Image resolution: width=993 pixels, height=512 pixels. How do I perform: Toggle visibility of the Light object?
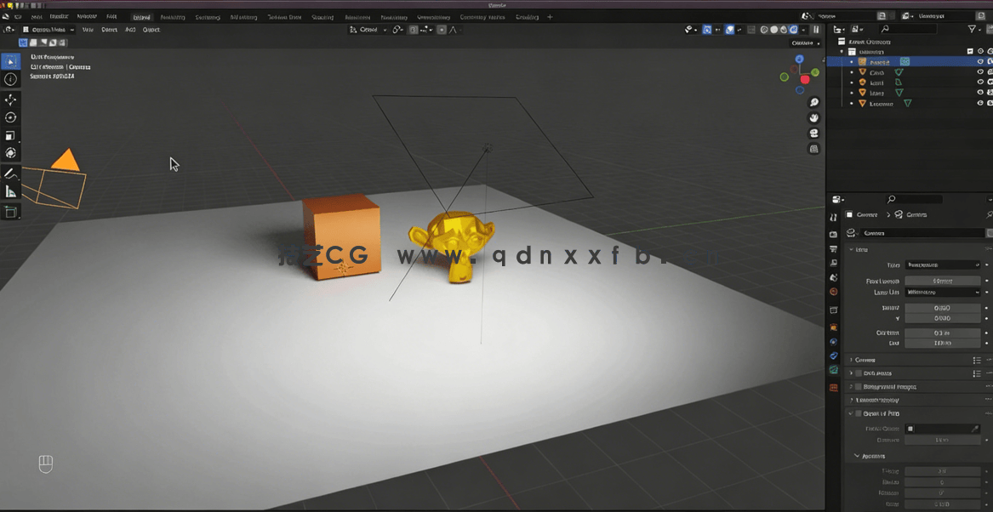click(x=979, y=82)
